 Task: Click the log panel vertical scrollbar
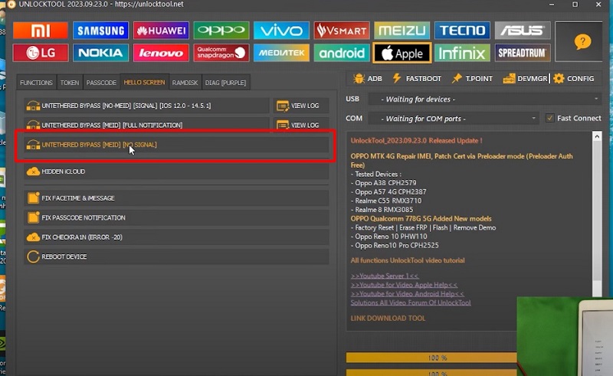[x=598, y=230]
